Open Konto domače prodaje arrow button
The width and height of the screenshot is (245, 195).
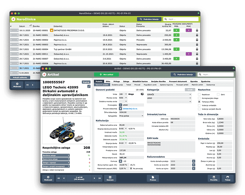[x=193, y=161]
